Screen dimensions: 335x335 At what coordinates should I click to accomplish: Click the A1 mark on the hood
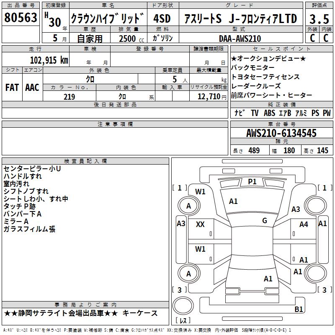[x=233, y=201]
